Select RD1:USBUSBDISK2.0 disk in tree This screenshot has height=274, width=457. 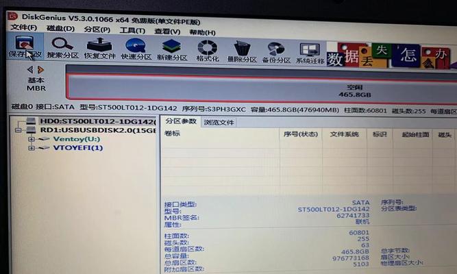click(98, 130)
